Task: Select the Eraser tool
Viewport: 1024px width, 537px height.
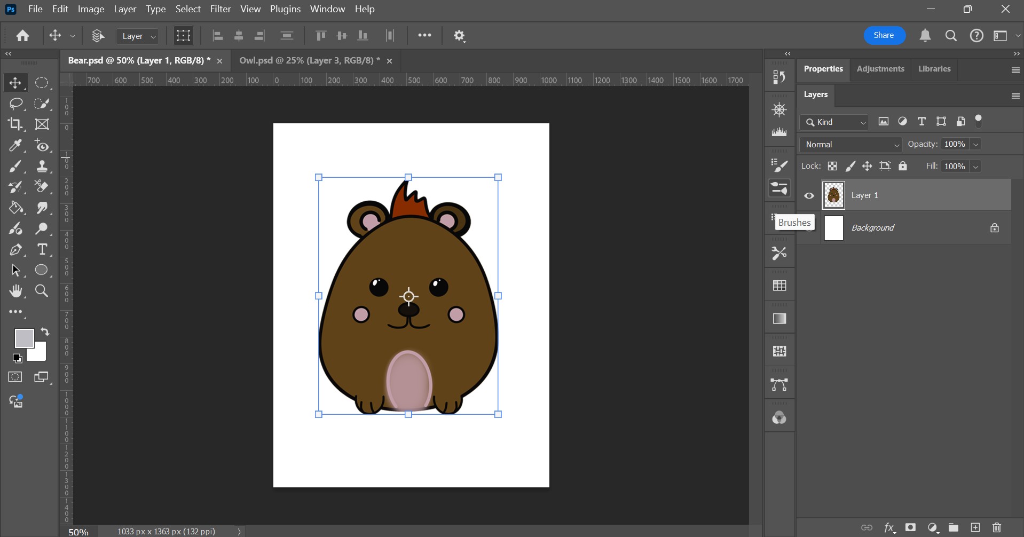Action: tap(42, 187)
